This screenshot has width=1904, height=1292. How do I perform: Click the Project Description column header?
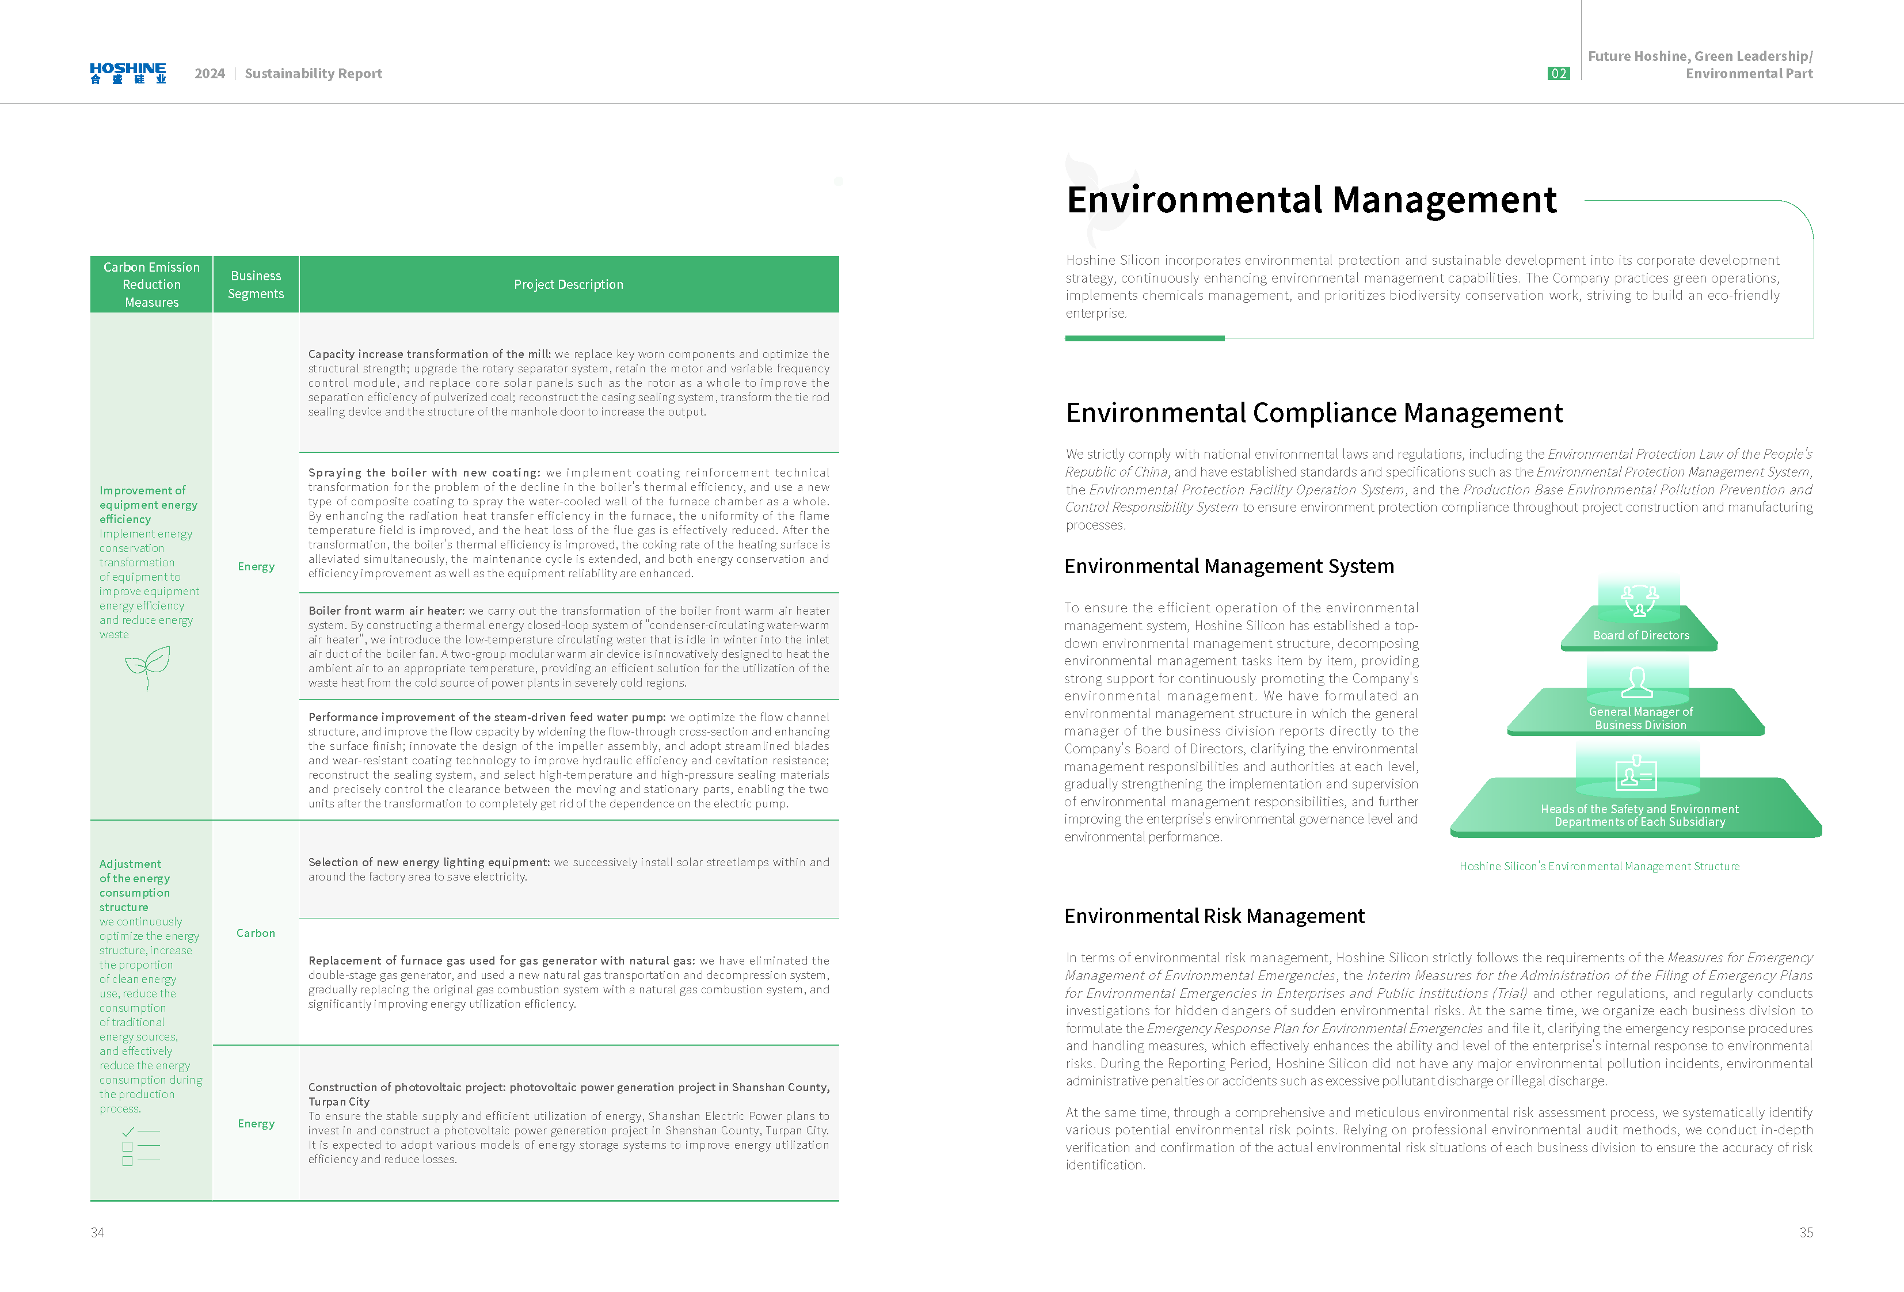click(x=569, y=284)
